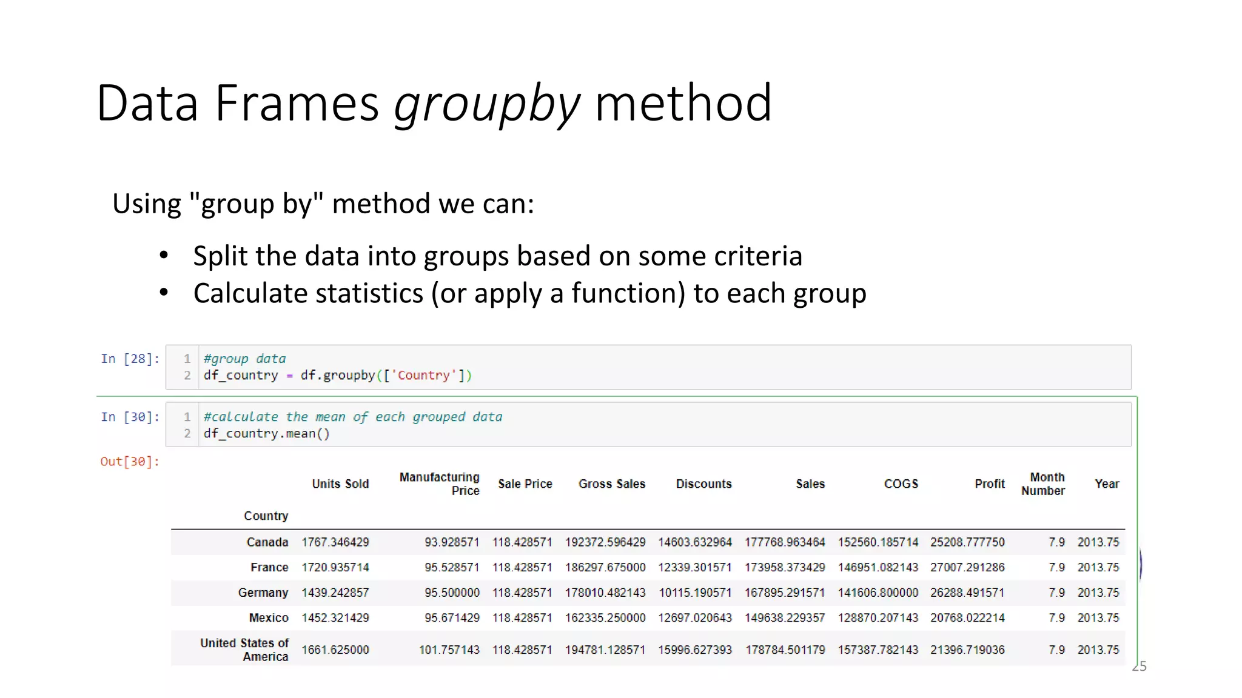1242x698 pixels.
Task: Click the df.groupby(['Country']) code line
Action: [x=338, y=376]
